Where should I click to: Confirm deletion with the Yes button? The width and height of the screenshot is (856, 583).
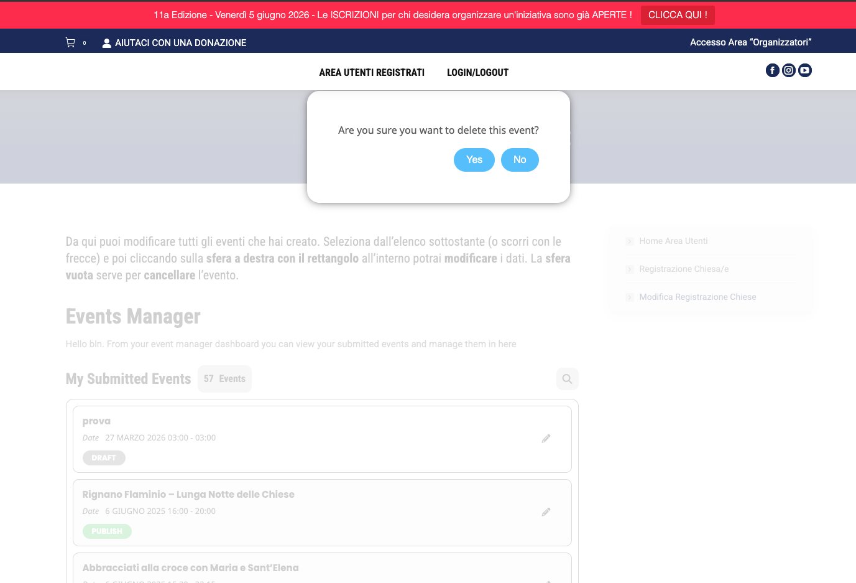click(x=474, y=160)
